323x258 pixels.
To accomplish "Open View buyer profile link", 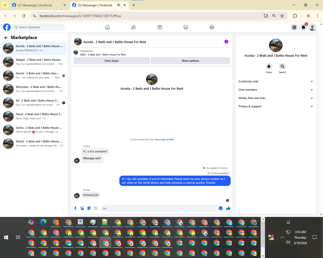I will click(x=164, y=140).
